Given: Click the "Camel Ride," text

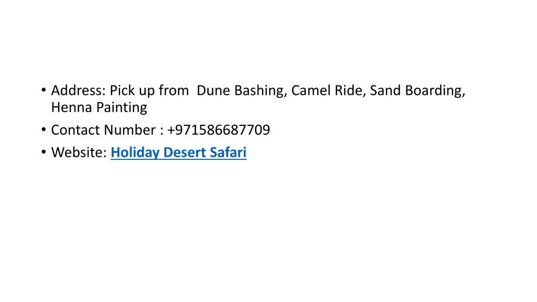Looking at the screenshot, I should [329, 91].
